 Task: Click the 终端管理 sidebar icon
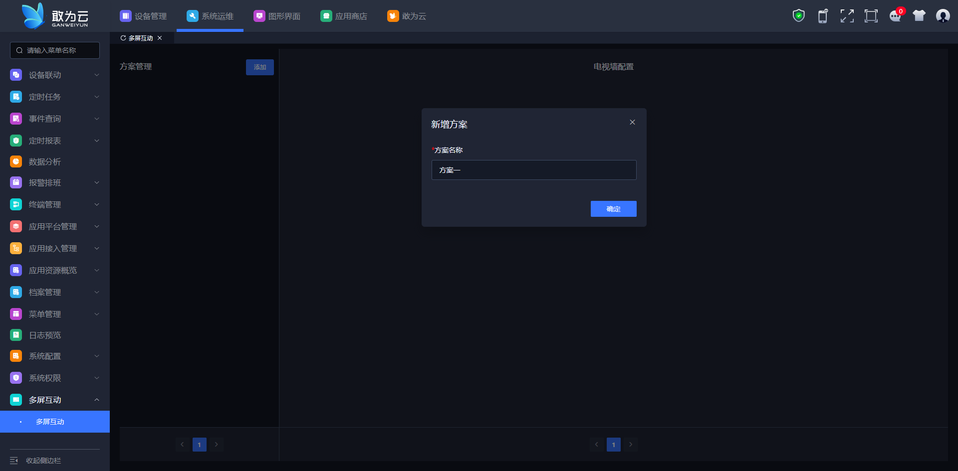(x=16, y=204)
